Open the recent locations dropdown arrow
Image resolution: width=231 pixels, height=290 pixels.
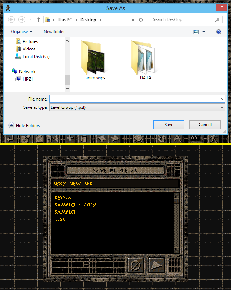31,19
